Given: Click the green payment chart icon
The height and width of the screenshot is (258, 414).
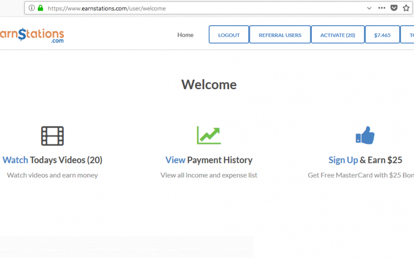Looking at the screenshot, I should (209, 135).
